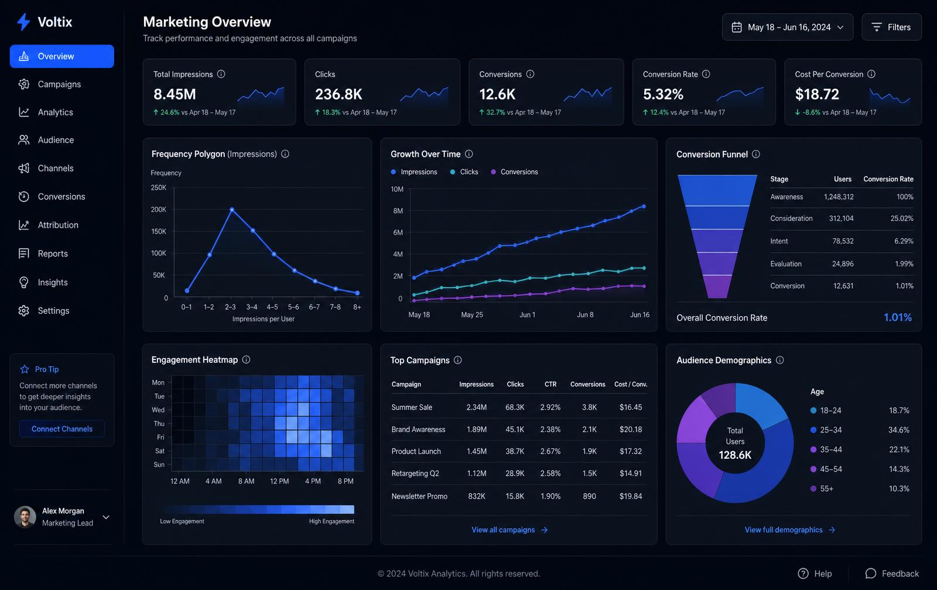Click the info icon beside Cost Per Conversion
Viewport: 937px width, 590px height.
tap(871, 74)
